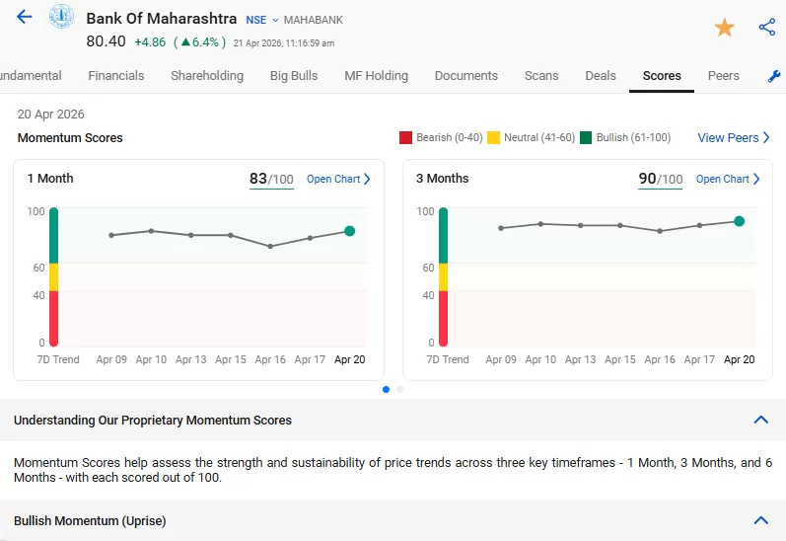Click the View Peers link
The image size is (786, 541).
click(x=734, y=137)
